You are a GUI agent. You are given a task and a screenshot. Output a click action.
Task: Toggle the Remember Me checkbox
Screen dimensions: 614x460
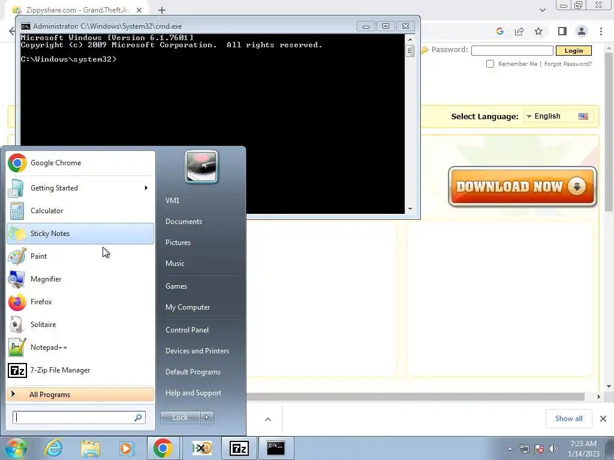[x=490, y=63]
